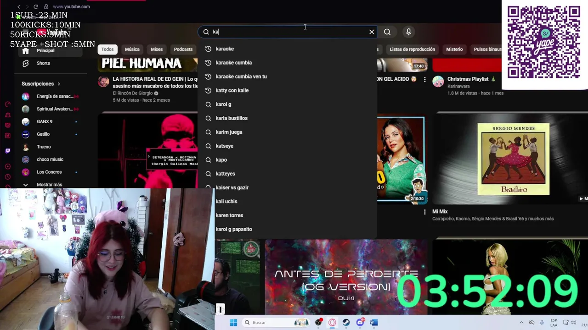The width and height of the screenshot is (588, 330).
Task: Expand Suscripciones section arrow
Action: point(59,84)
